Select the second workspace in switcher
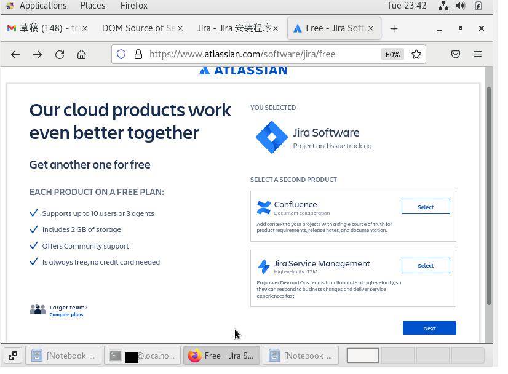This screenshot has height=374, width=508. 398,356
